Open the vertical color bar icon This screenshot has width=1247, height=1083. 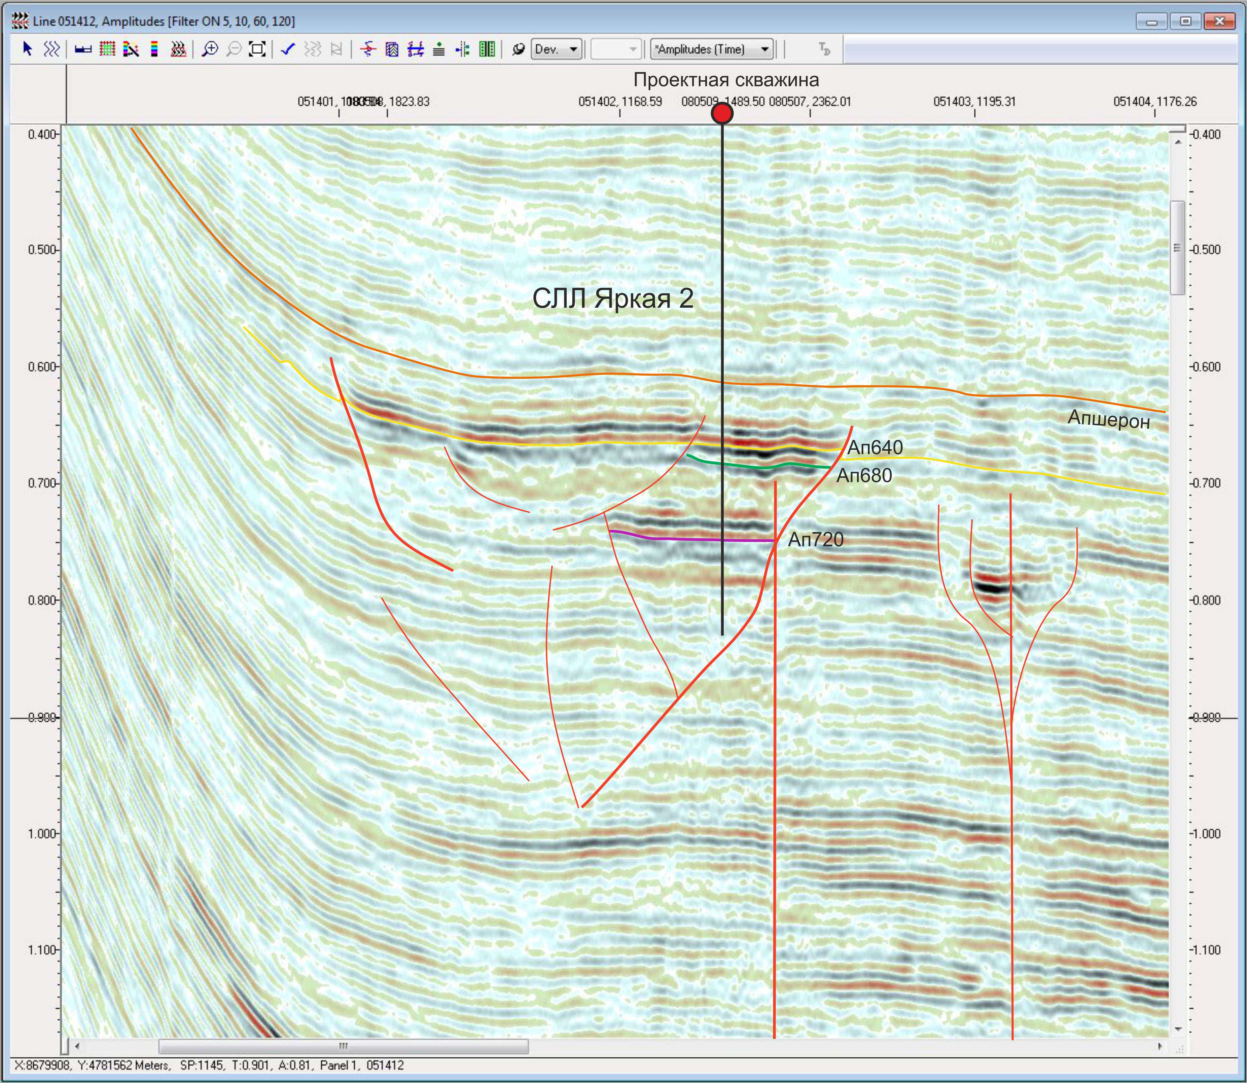pos(154,49)
